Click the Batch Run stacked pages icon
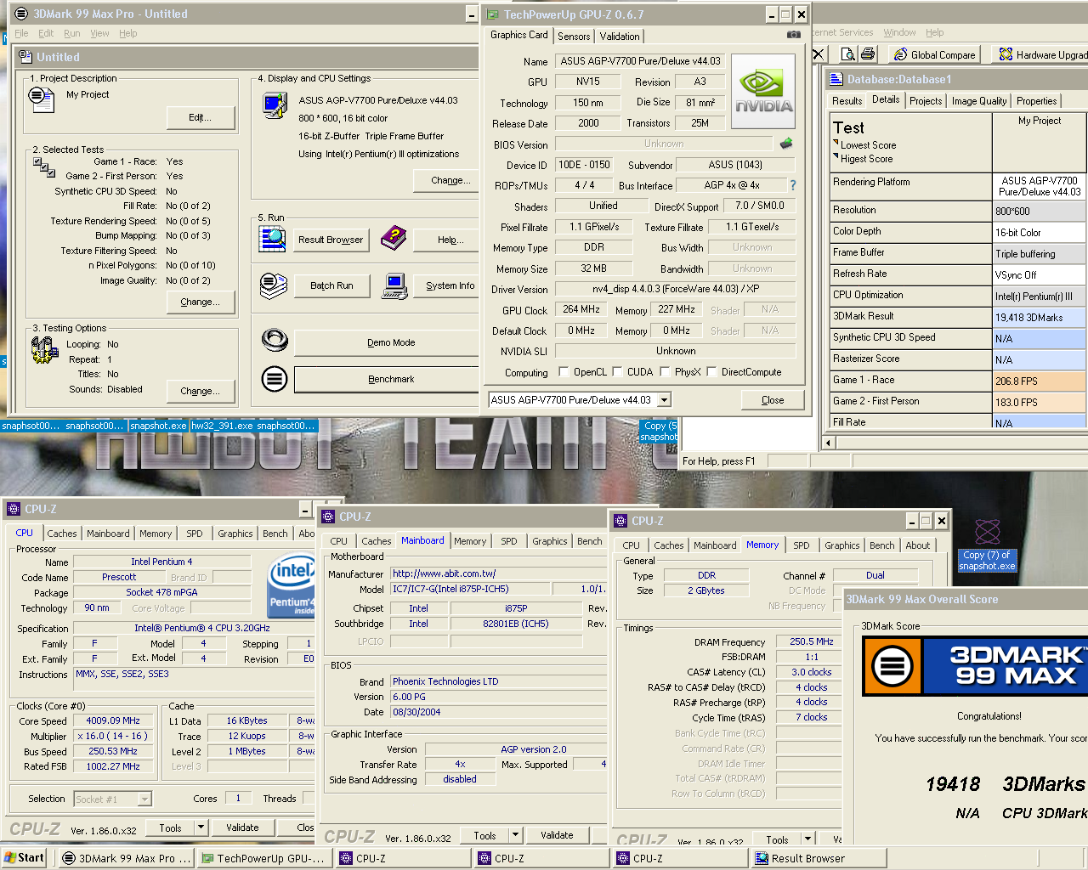Screen dimensions: 1088x870 [x=273, y=285]
